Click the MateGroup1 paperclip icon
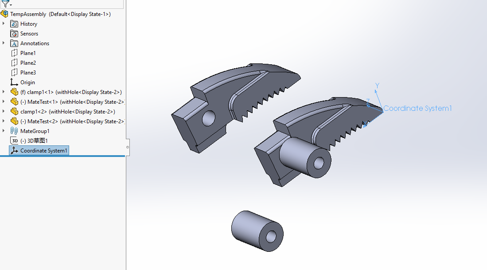 coord(14,131)
